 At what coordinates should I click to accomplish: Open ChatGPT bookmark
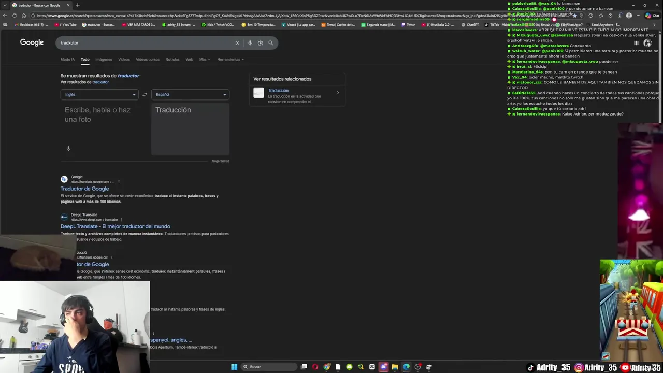470,24
